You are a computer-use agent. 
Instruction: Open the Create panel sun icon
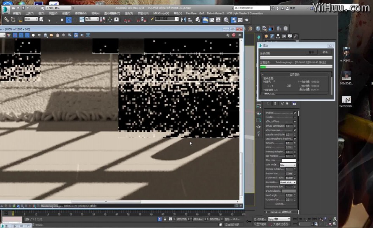266,36
